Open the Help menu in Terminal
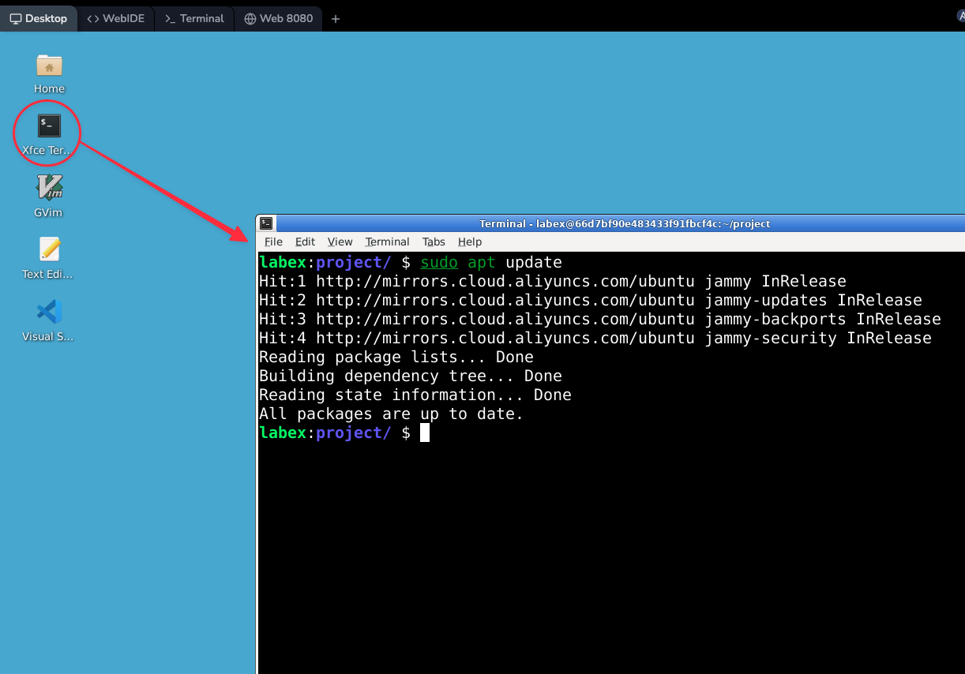Viewport: 965px width, 674px height. tap(469, 242)
